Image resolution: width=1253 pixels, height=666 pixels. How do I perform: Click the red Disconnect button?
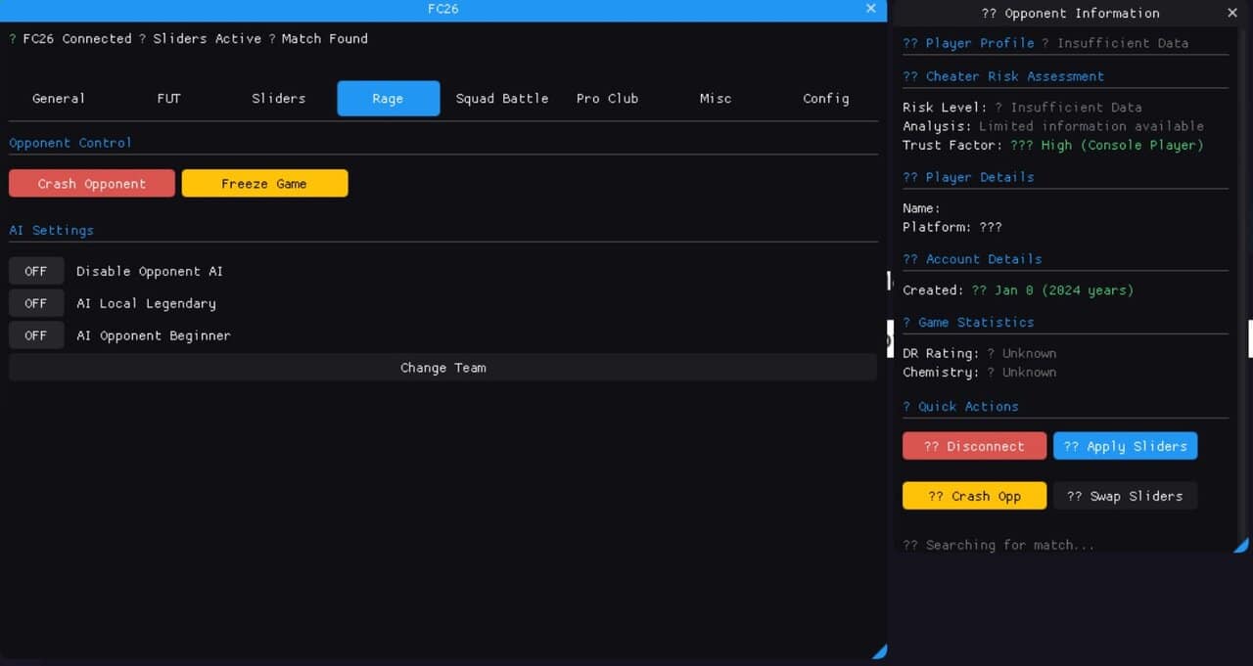[974, 446]
